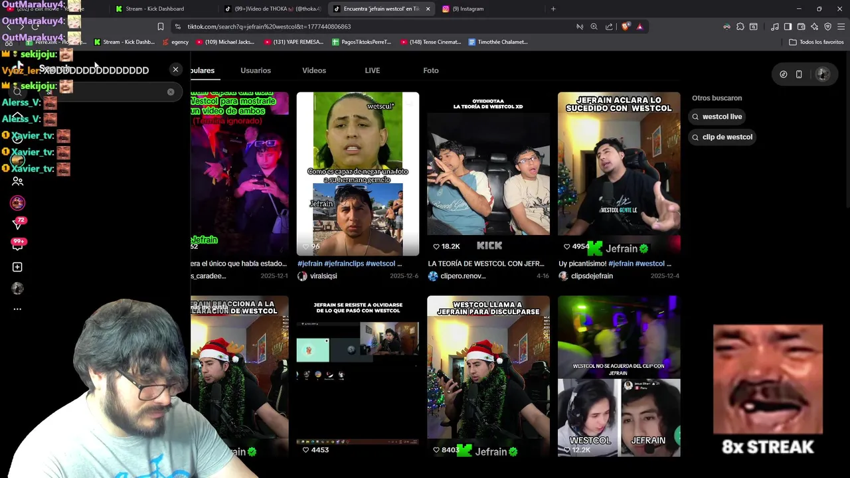Clear the TikTok search field text
This screenshot has height=478, width=850.
(171, 92)
